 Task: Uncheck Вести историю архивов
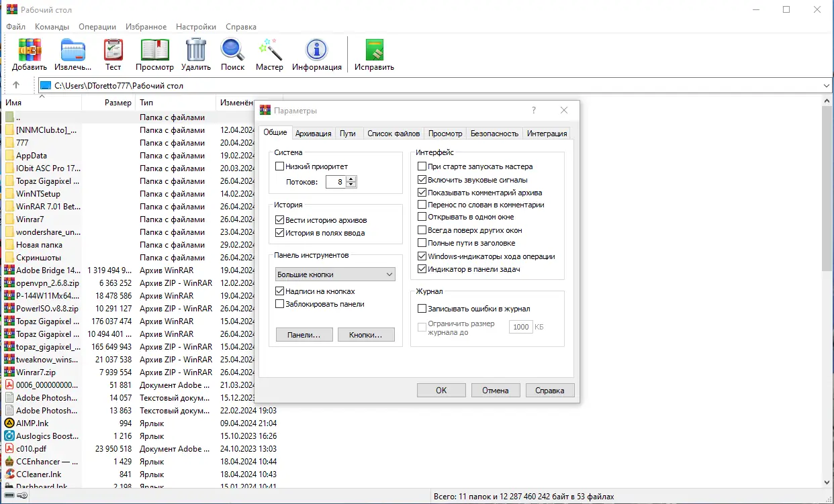pos(280,220)
